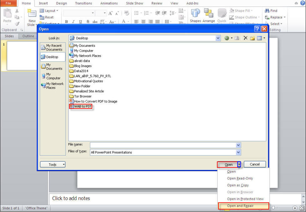This screenshot has height=212, width=306.
Task: Click the Help question mark in dialog title
Action: tap(257, 29)
